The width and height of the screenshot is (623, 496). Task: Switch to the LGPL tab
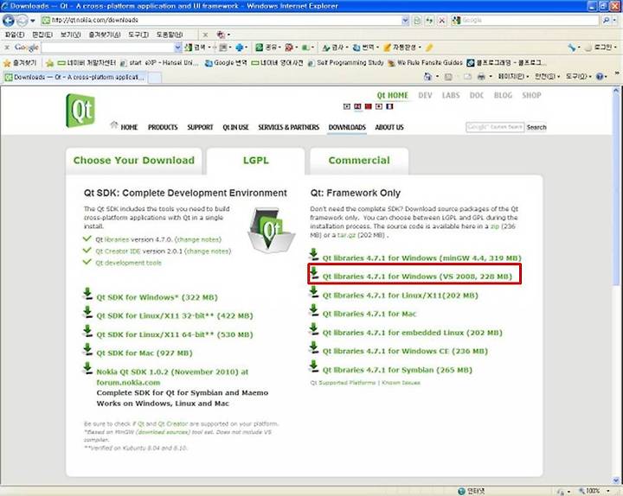[256, 161]
